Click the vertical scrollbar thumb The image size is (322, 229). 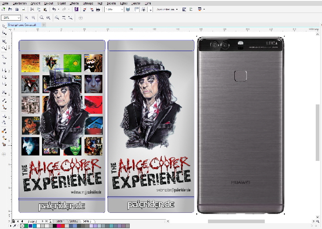pyautogui.click(x=318, y=133)
